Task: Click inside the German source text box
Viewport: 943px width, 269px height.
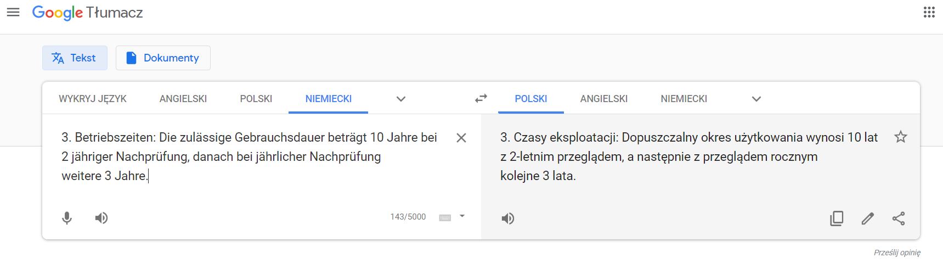Action: [x=247, y=165]
